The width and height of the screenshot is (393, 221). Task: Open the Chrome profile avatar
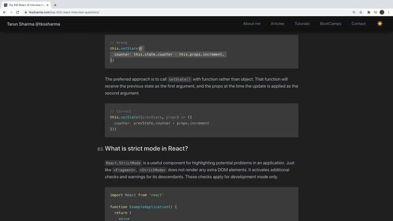[x=382, y=12]
